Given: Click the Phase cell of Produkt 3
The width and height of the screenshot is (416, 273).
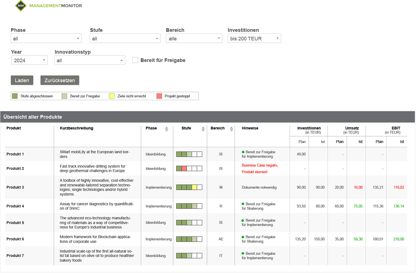Looking at the screenshot, I should point(159,187).
